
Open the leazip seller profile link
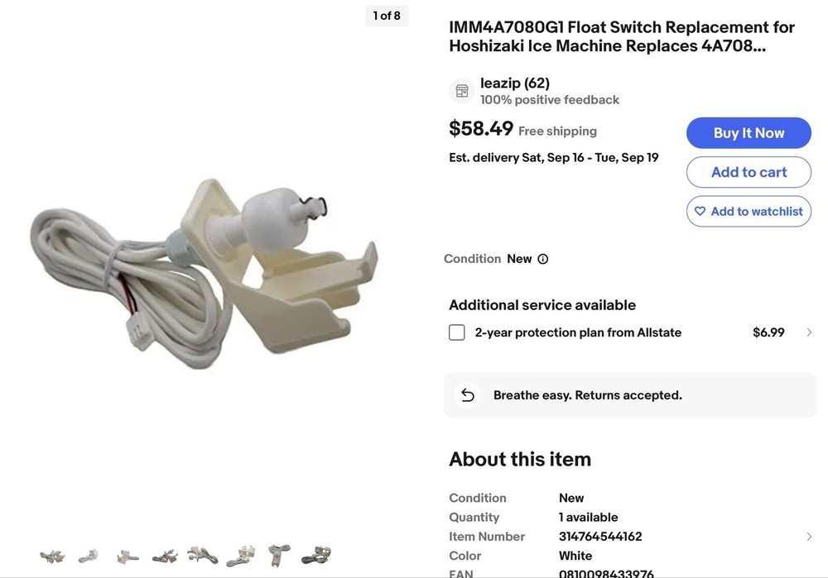point(514,83)
